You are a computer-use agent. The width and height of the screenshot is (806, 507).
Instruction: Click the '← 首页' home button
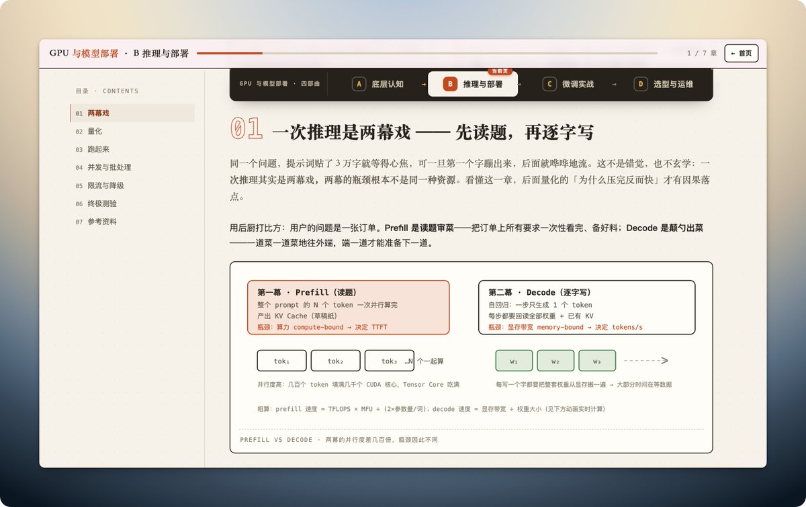[742, 53]
